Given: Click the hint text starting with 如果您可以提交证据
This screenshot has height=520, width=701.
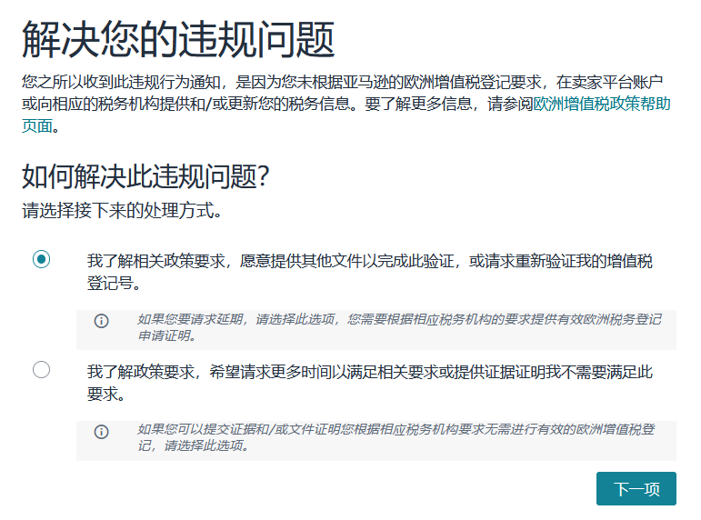Looking at the screenshot, I should [395, 430].
